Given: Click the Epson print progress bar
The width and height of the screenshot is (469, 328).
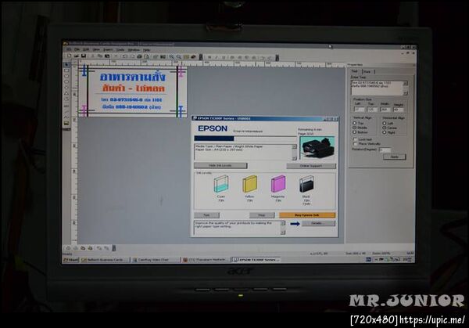Looking at the screenshot, I should (x=245, y=139).
